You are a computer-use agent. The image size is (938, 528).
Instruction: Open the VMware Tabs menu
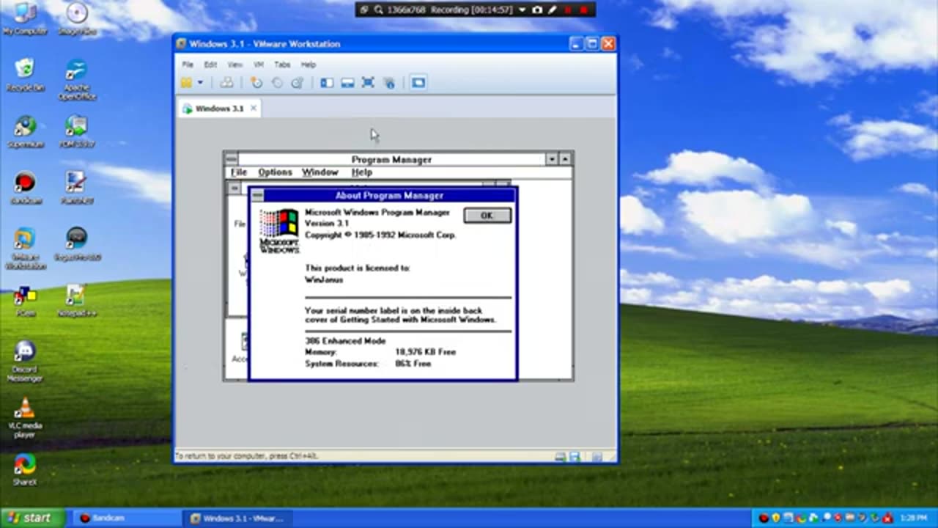pos(282,65)
